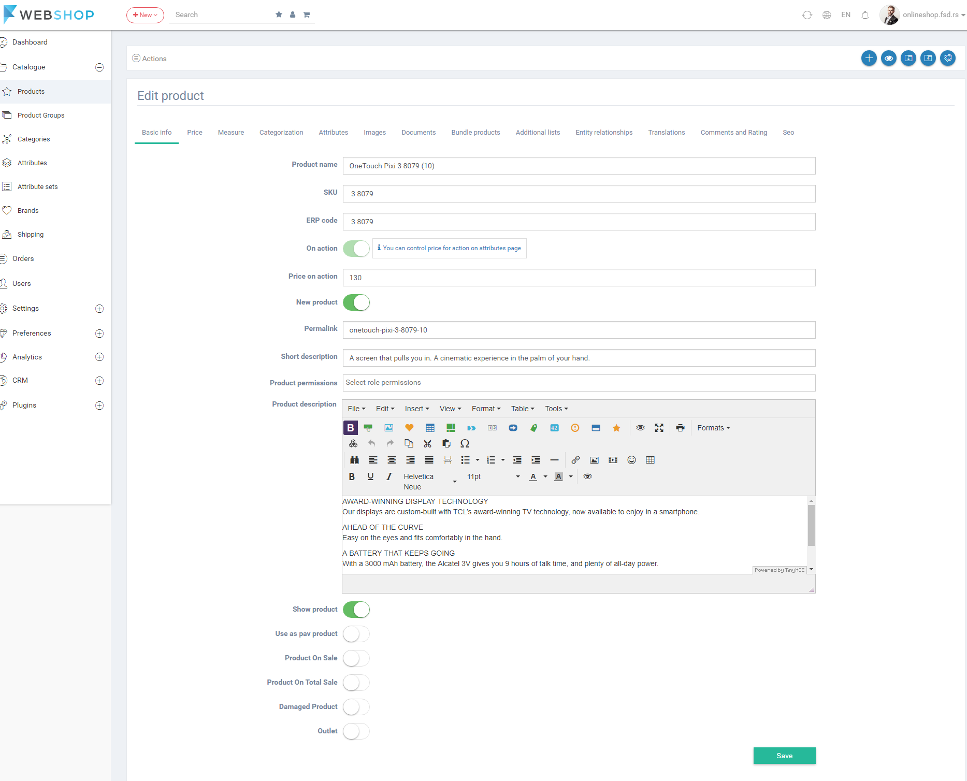Image resolution: width=967 pixels, height=781 pixels.
Task: Collapse the Catalogue sidebar section
Action: [99, 67]
